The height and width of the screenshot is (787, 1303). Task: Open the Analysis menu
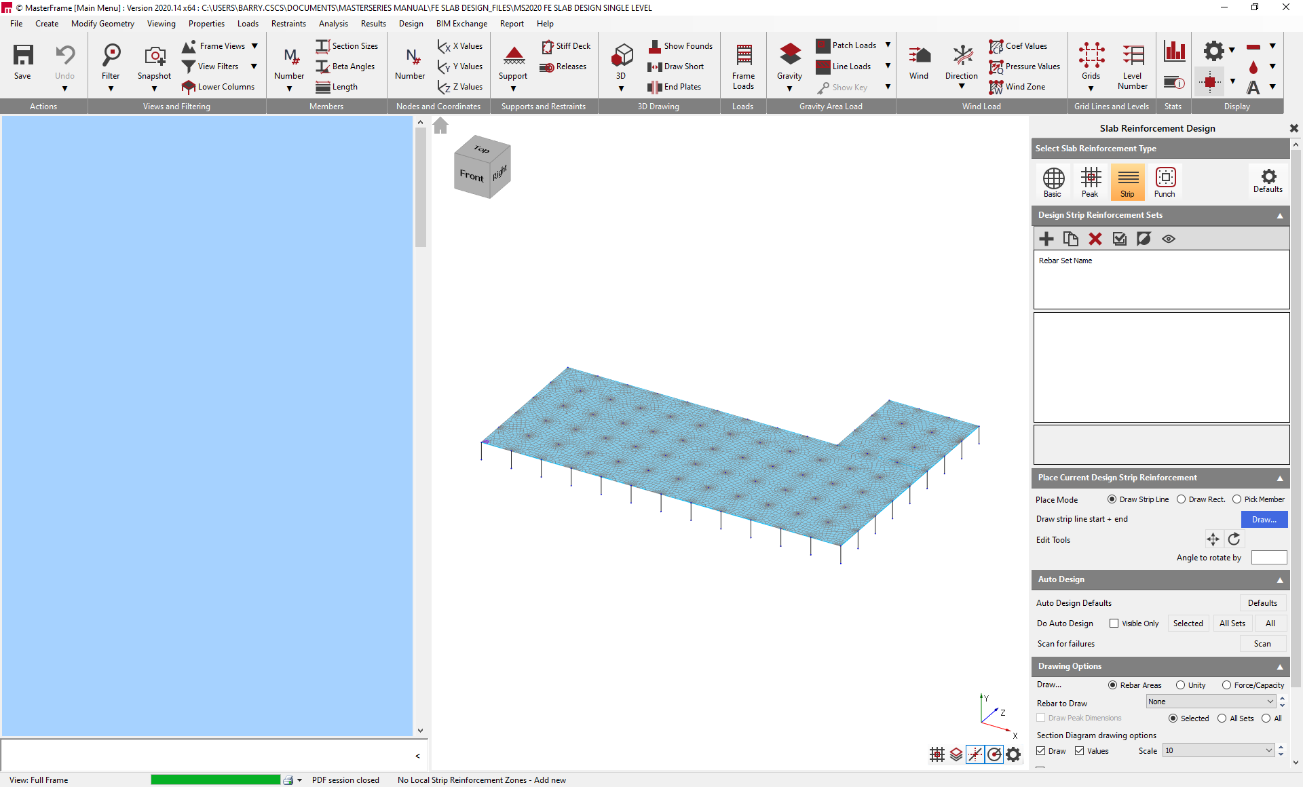333,24
